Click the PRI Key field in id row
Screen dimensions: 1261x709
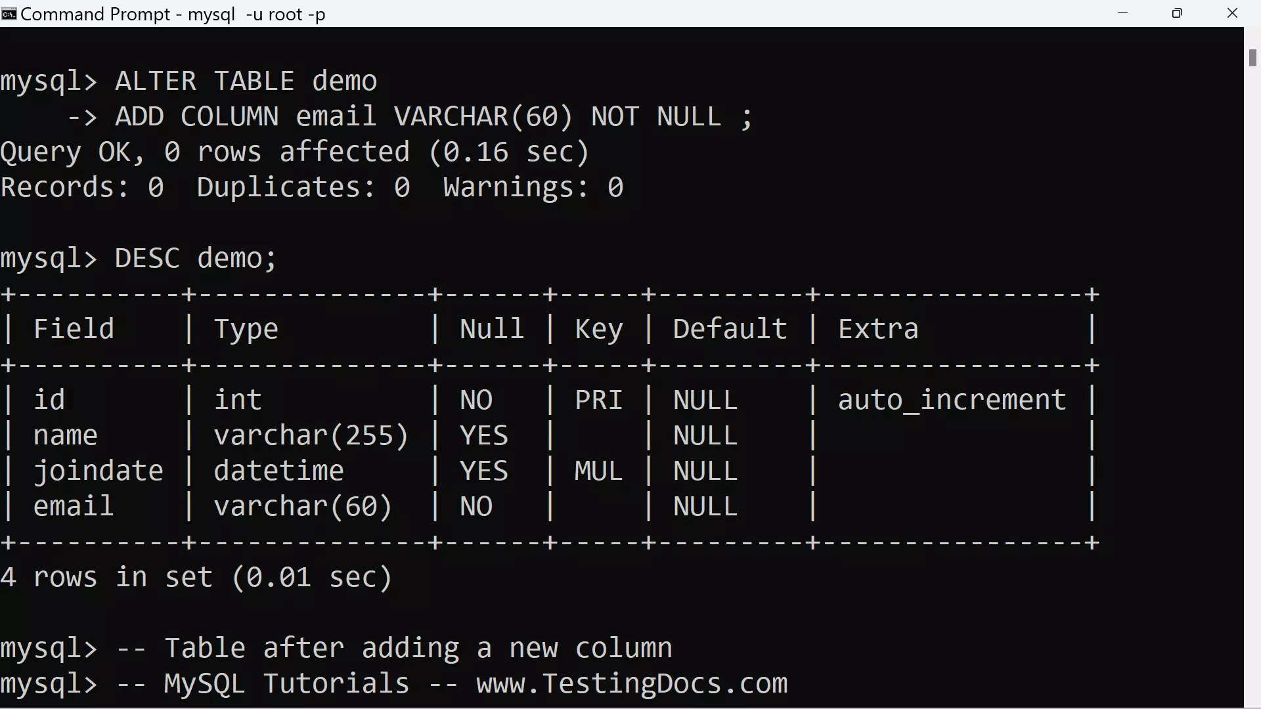click(x=598, y=400)
